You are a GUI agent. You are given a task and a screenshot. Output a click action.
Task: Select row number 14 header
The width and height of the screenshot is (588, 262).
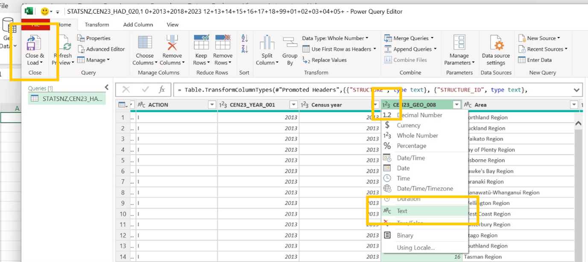123,257
